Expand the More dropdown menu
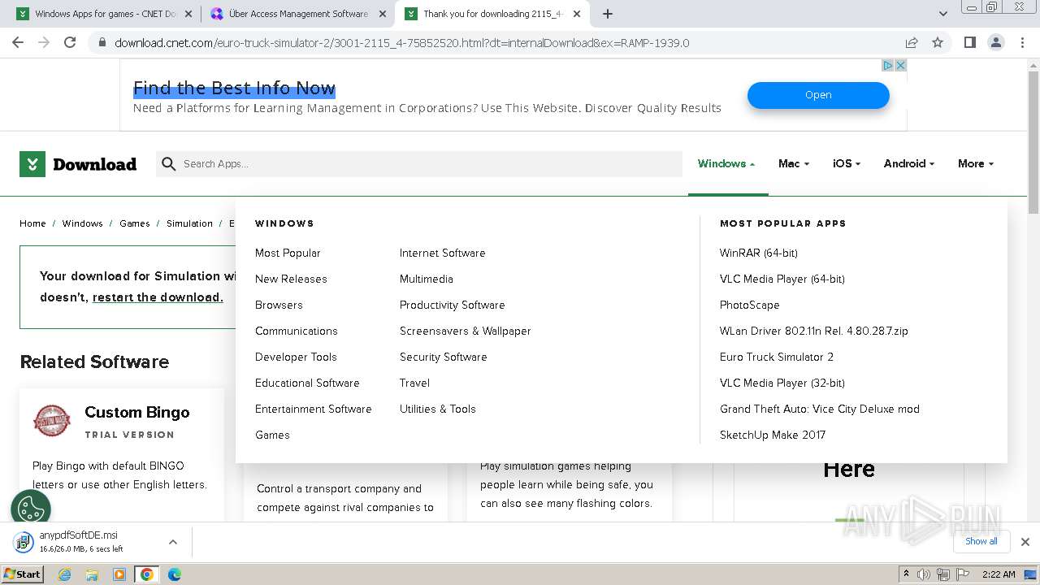1040x585 pixels. [976, 163]
